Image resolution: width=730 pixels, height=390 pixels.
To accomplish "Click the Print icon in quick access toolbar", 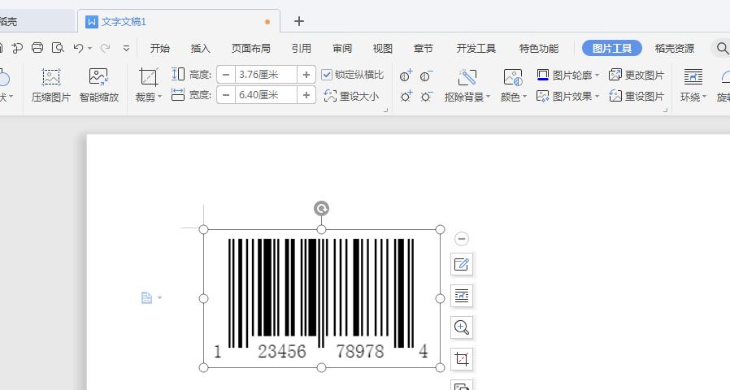I will pos(37,47).
